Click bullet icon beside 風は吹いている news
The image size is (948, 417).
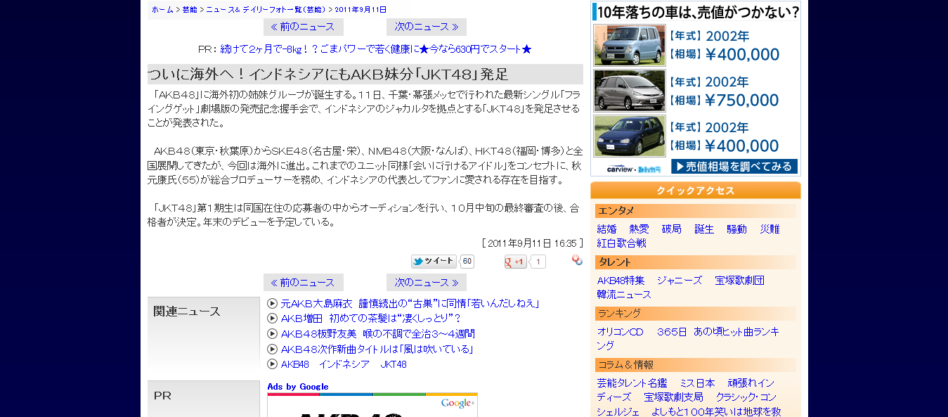272,349
